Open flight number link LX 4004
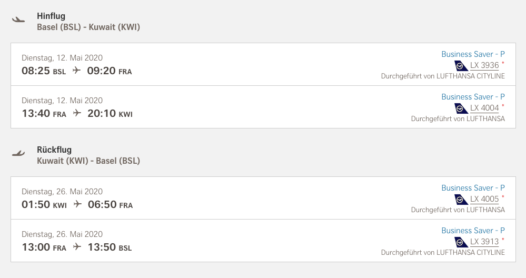Screen dimensions: 526x278 click(x=484, y=108)
